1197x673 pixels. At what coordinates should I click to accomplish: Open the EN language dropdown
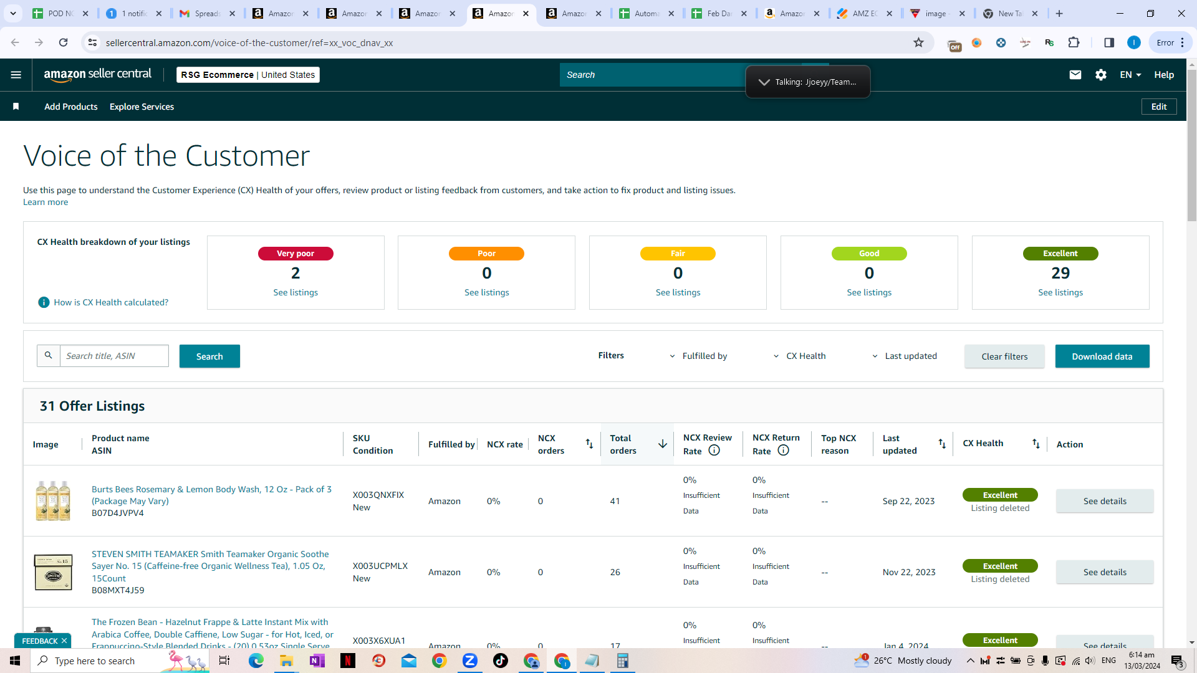1130,75
